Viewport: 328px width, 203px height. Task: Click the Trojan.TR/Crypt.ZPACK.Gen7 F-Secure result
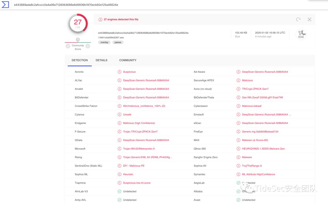[140, 132]
